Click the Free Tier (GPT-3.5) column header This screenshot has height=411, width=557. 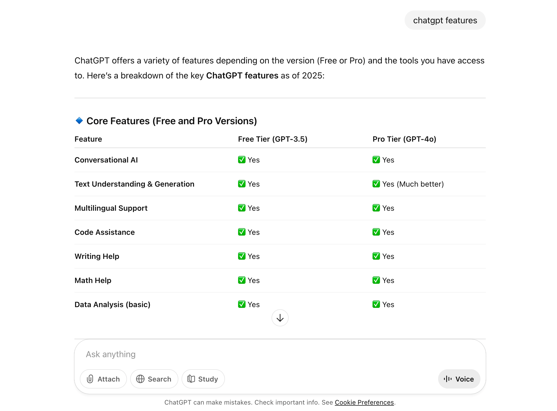click(273, 139)
